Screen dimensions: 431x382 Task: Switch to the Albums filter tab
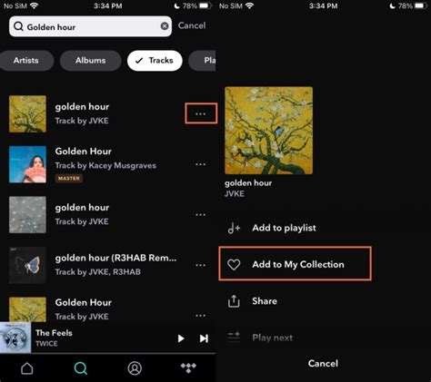point(91,61)
